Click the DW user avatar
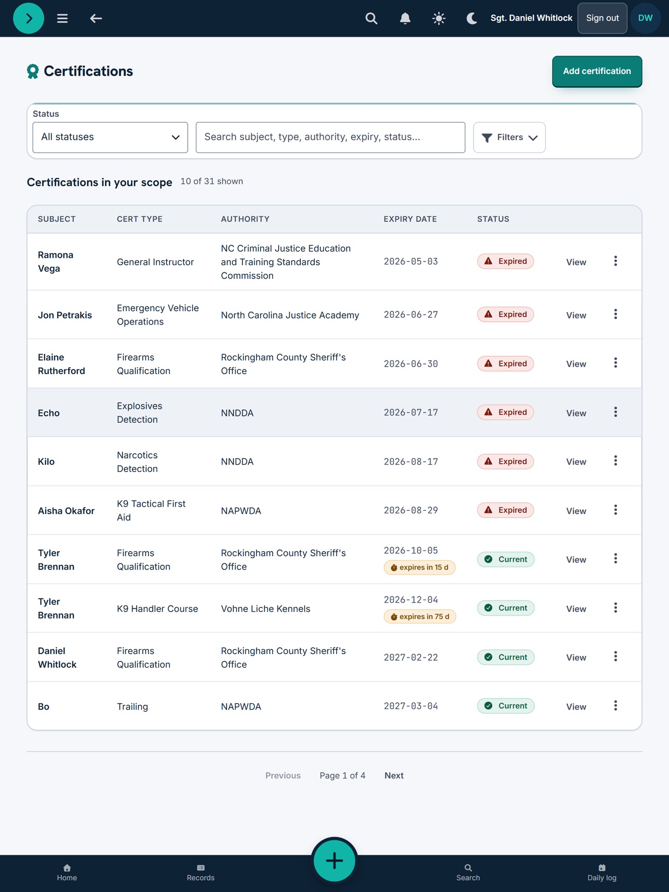The width and height of the screenshot is (669, 892). 645,18
